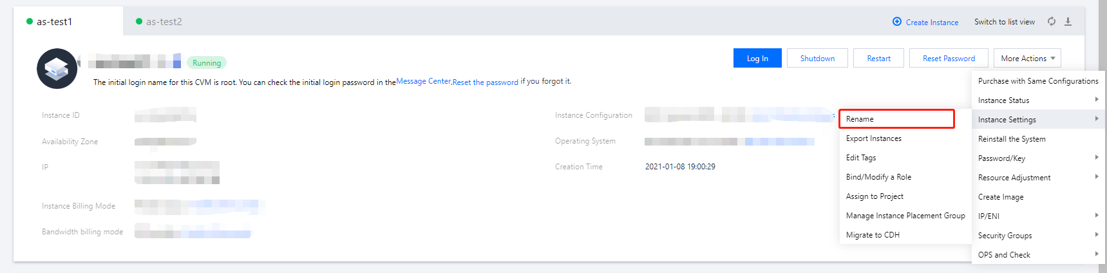Image resolution: width=1107 pixels, height=273 pixels.
Task: Click Edit Tags in the submenu
Action: click(x=860, y=158)
